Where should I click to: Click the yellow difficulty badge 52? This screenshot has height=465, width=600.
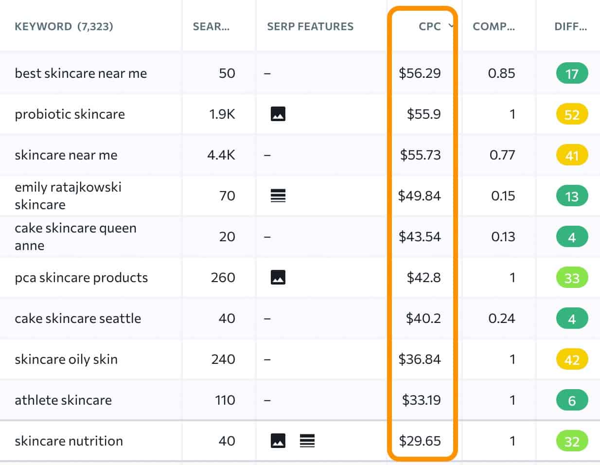(x=571, y=114)
